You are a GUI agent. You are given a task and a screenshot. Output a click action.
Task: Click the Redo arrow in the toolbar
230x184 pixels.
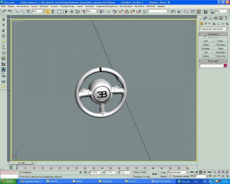point(10,11)
